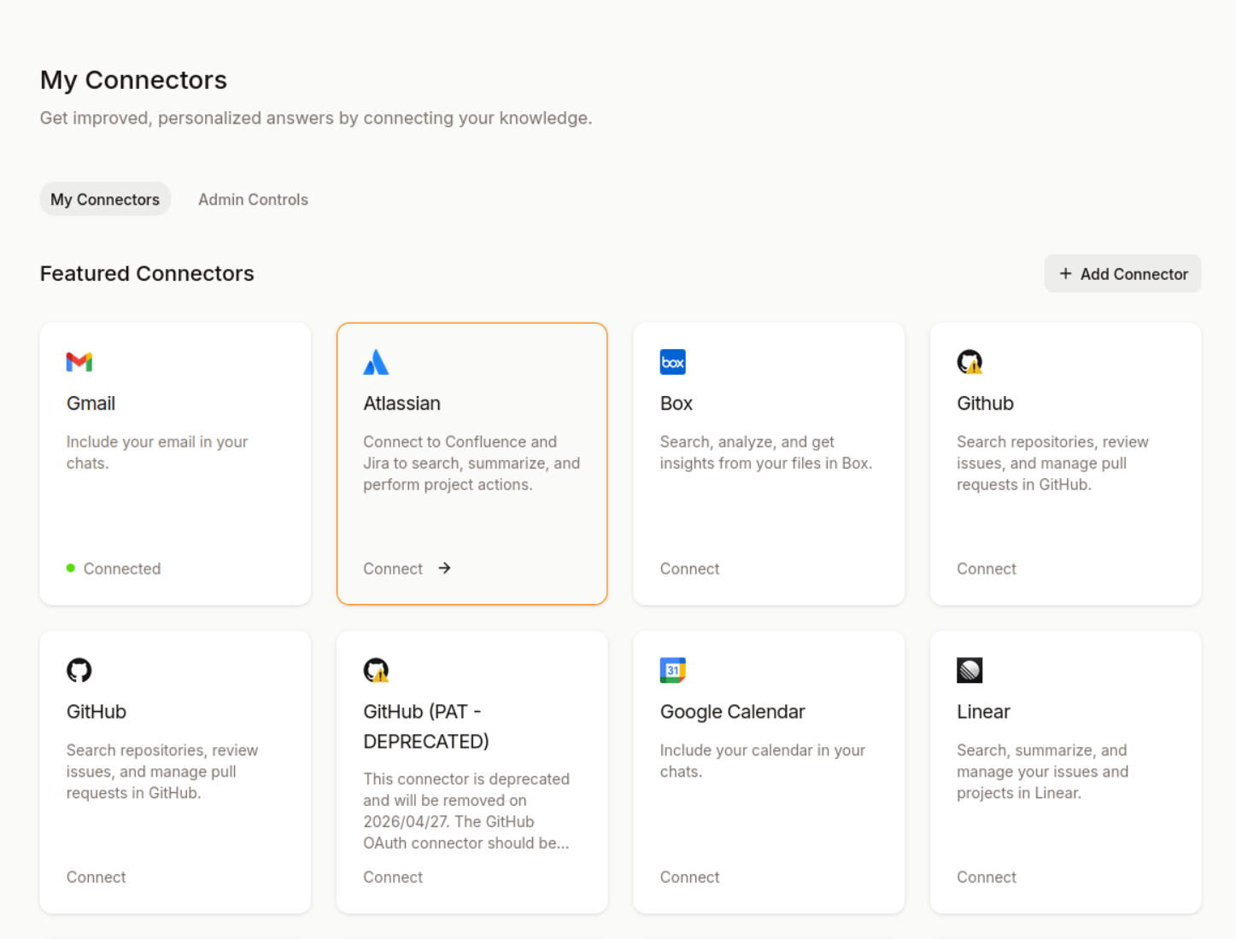
Task: Click the blue Atlassian logo icon
Action: [376, 362]
